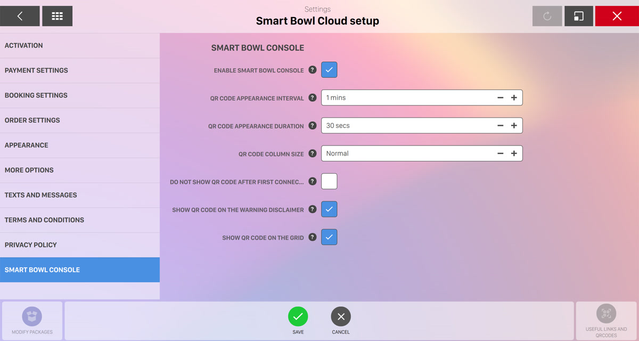Open Useful Links and QR Codes
The height and width of the screenshot is (341, 639).
606,314
